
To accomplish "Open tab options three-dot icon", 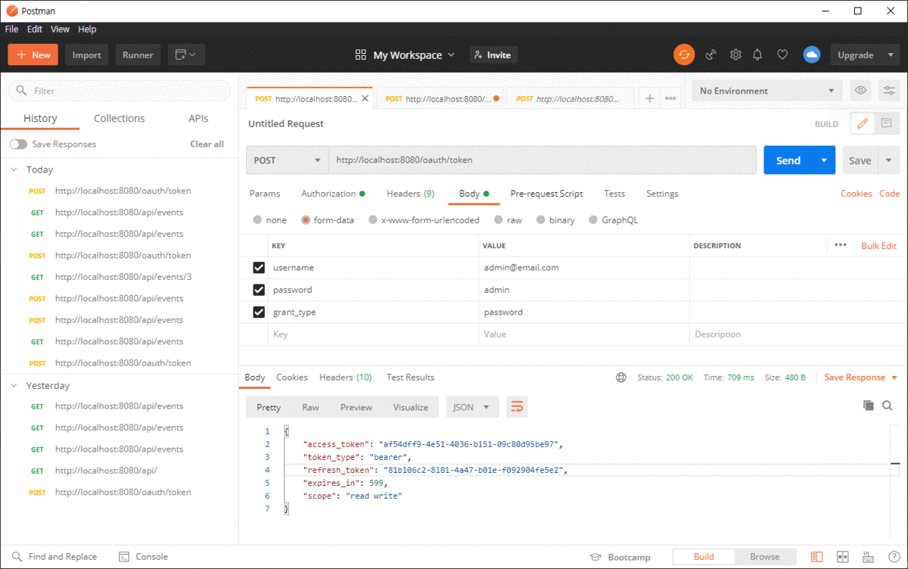I will [670, 98].
